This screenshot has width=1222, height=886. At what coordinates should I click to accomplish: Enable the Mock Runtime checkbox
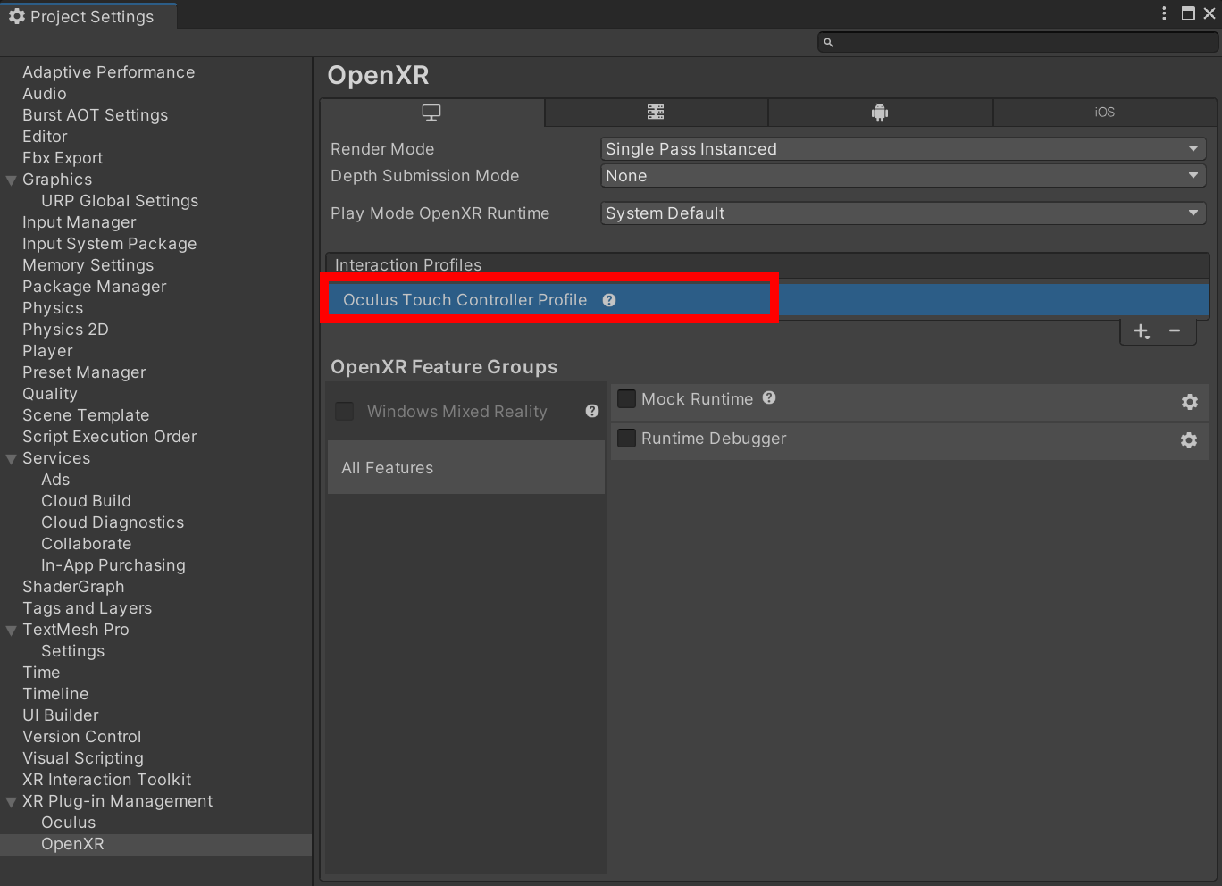point(627,398)
